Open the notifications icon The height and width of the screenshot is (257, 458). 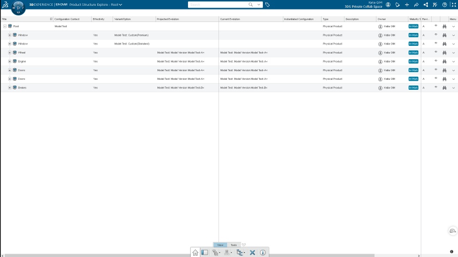tap(397, 5)
